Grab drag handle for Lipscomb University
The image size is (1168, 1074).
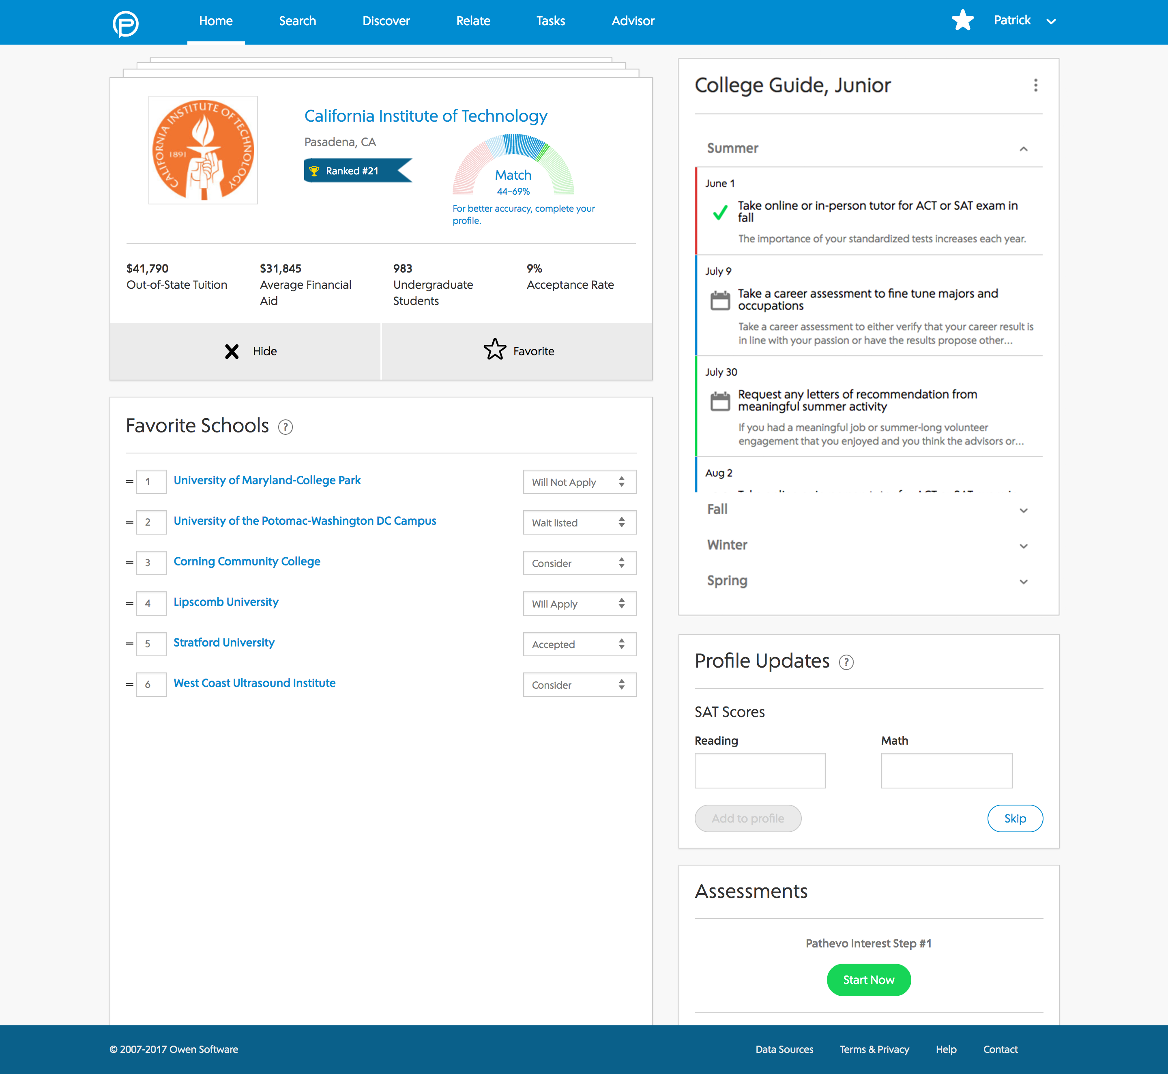(x=129, y=603)
